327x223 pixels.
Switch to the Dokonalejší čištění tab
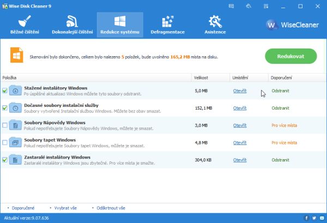pyautogui.click(x=72, y=25)
